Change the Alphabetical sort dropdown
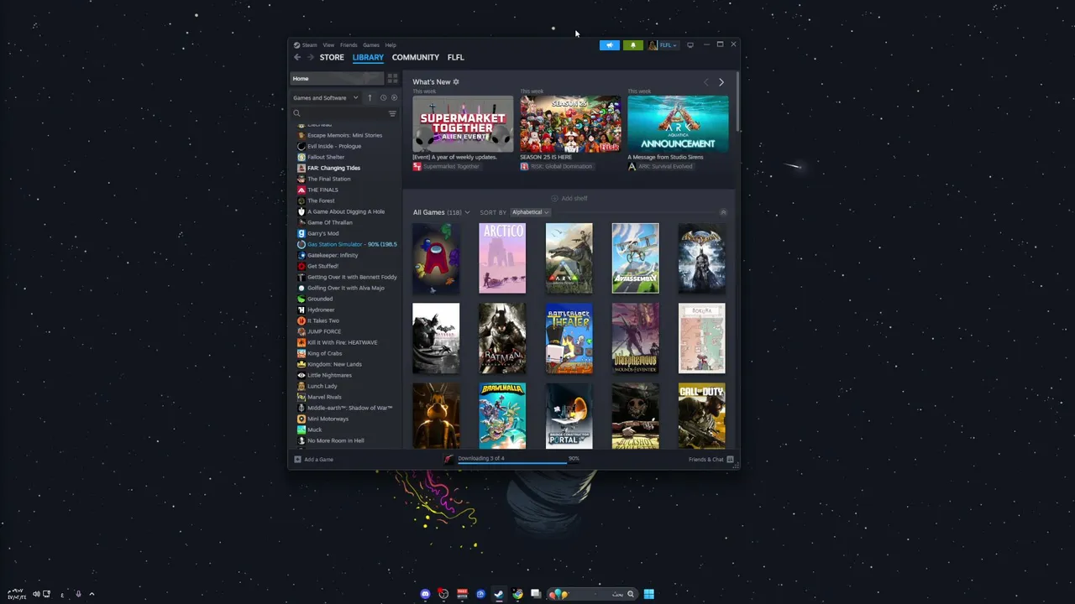The height and width of the screenshot is (604, 1075). (x=530, y=212)
